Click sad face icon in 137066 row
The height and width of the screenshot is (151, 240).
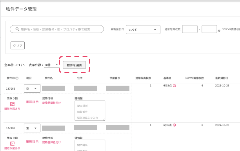(x=175, y=86)
